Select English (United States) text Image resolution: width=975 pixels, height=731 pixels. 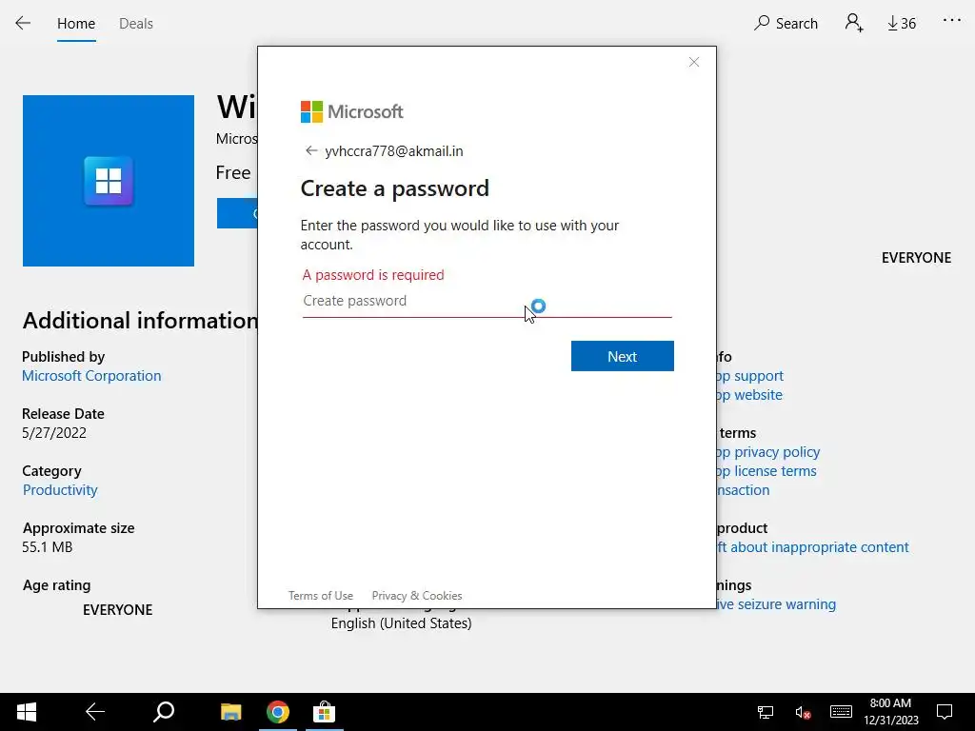coord(401,623)
